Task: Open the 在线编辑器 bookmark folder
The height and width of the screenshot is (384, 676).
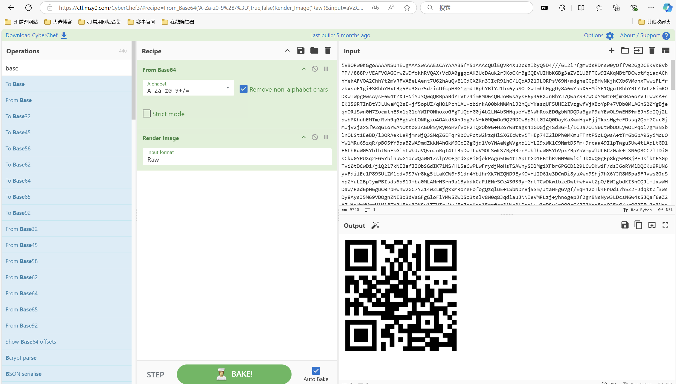Action: [178, 22]
